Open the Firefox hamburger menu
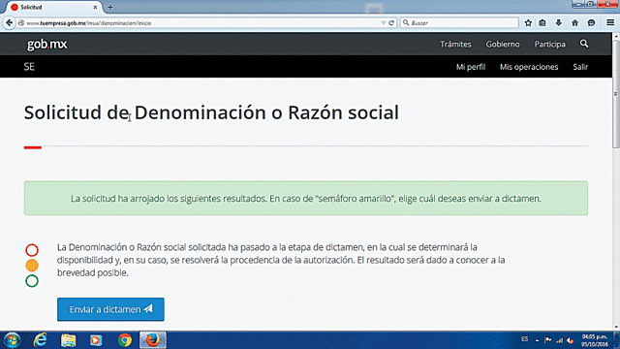The width and height of the screenshot is (620, 349). click(x=610, y=23)
